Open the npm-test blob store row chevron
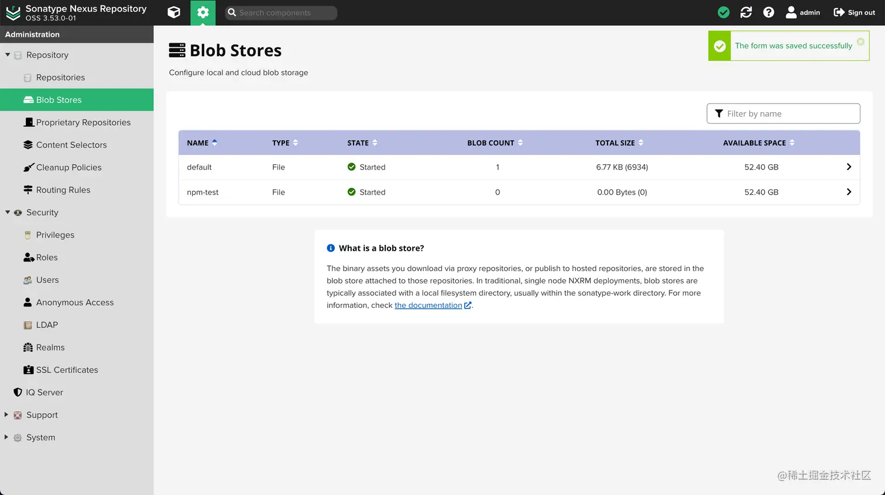This screenshot has height=495, width=885. tap(849, 192)
